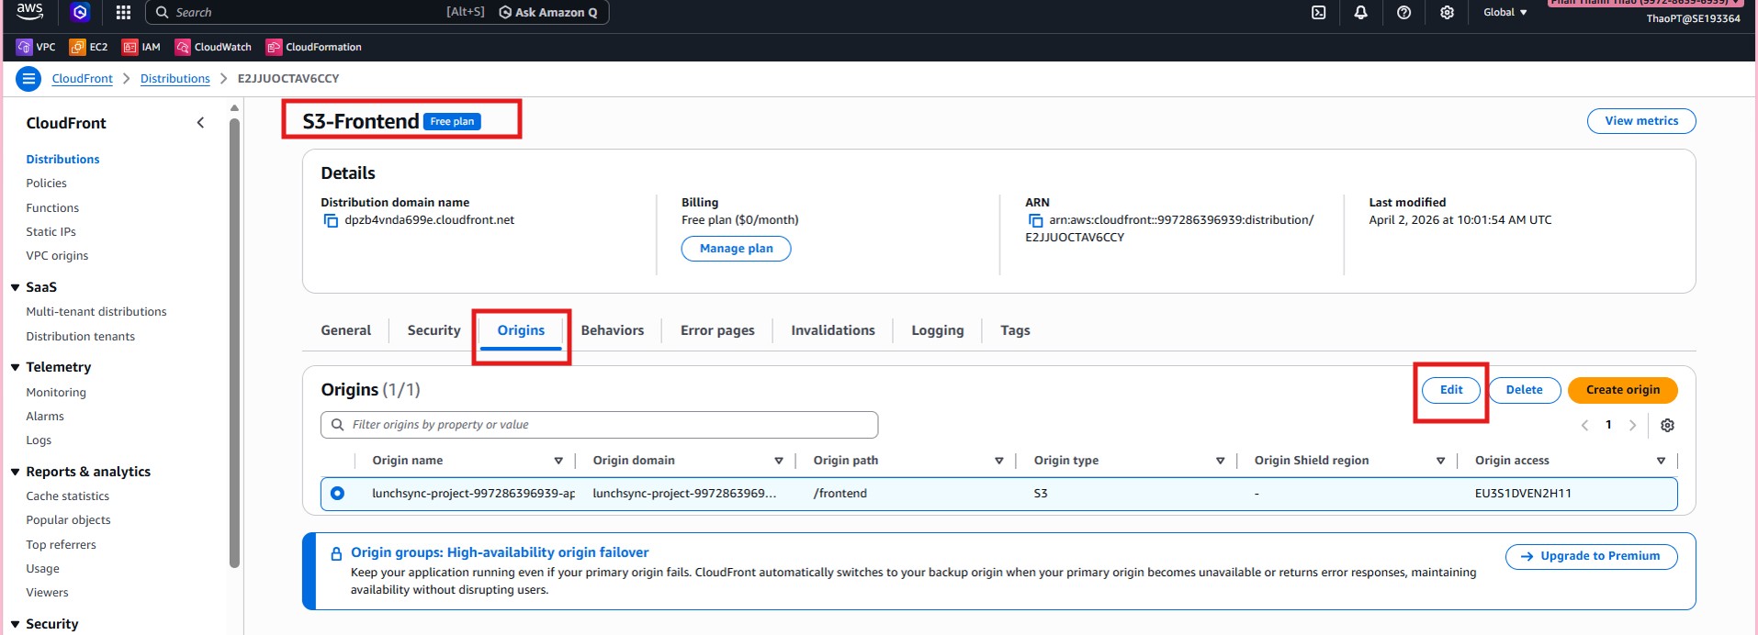The image size is (1758, 635).
Task: Open CloudWatch favorite shortcut
Action: point(213,47)
